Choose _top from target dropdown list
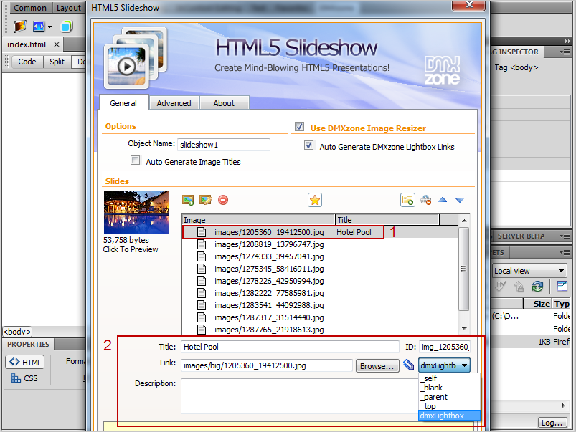Image resolution: width=576 pixels, height=432 pixels. (449, 406)
